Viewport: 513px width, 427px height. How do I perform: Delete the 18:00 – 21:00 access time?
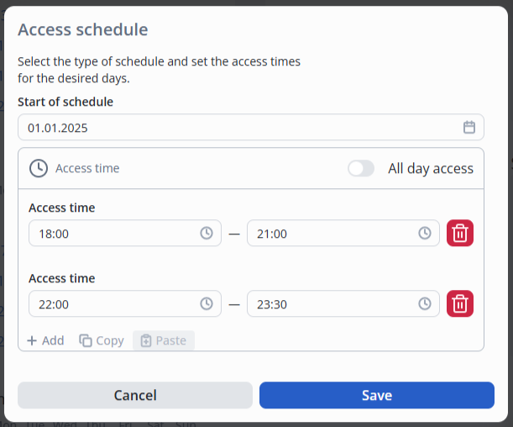[x=460, y=234]
